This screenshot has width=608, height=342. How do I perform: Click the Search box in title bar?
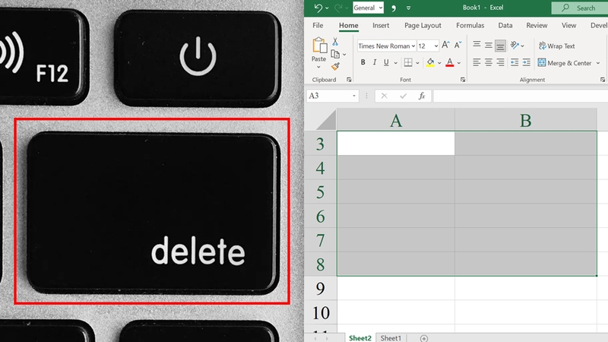coord(580,8)
